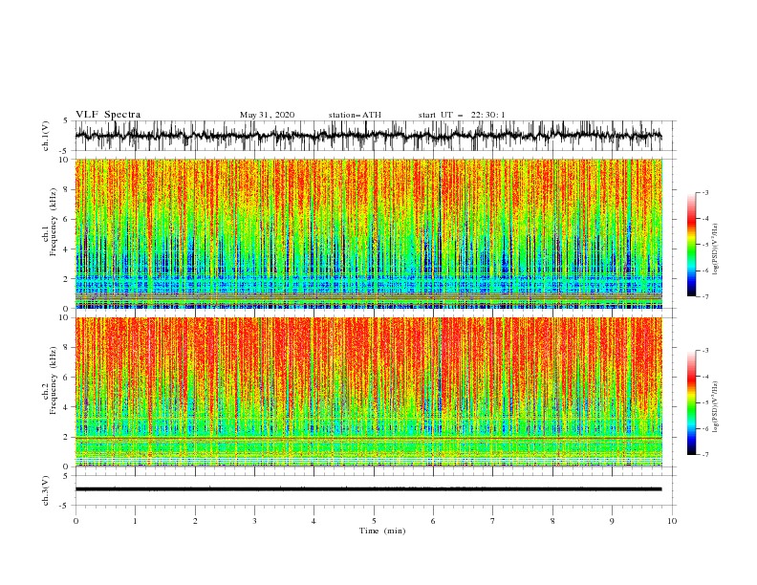Click time axis tick label '10'
The width and height of the screenshot is (757, 585).
click(x=672, y=521)
